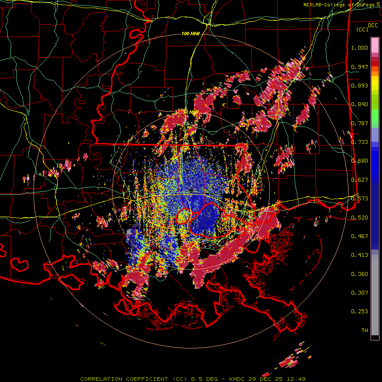The height and width of the screenshot is (382, 382).
Task: Click the 0.520 scale value
Action: (x=360, y=217)
